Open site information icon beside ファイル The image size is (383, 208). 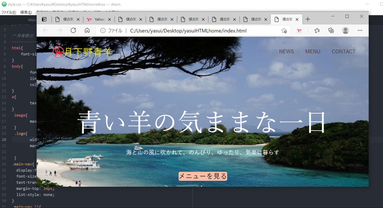pyautogui.click(x=103, y=31)
